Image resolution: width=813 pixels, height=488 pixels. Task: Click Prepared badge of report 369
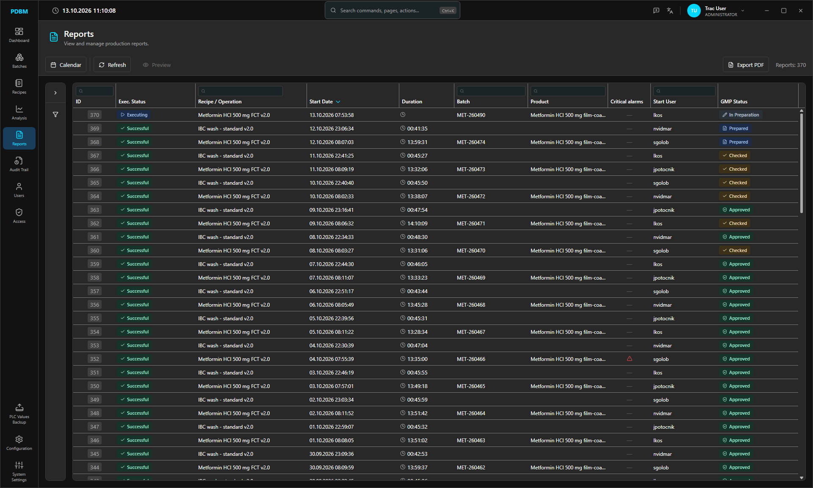point(735,128)
